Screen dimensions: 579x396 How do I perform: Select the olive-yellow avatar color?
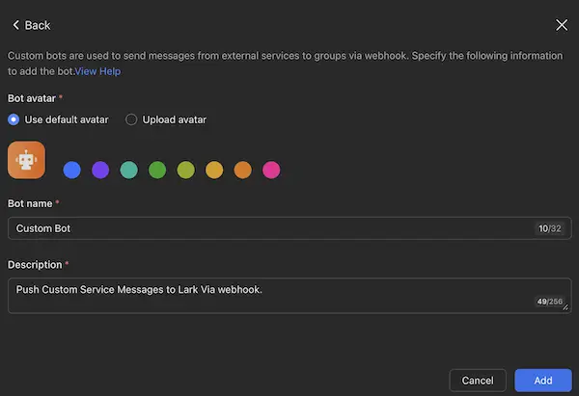[x=186, y=171]
